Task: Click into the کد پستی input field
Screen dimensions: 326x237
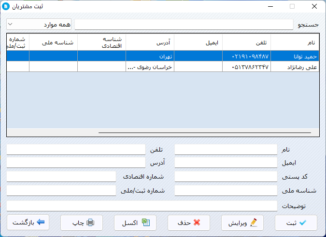Action: tap(226, 177)
